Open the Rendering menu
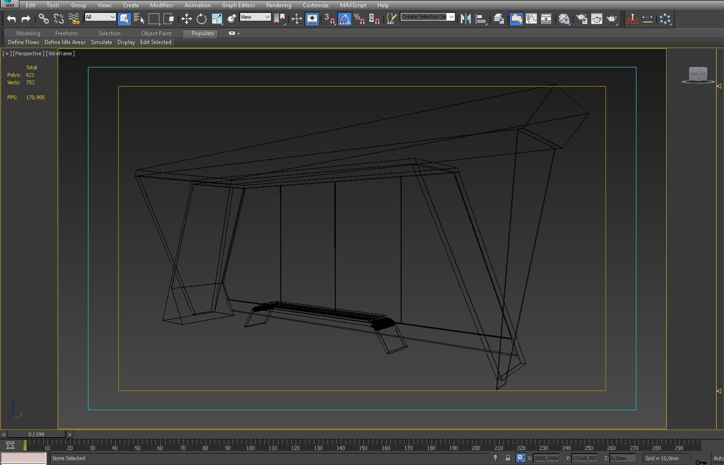Screen dimensions: 724x465 click(278, 5)
